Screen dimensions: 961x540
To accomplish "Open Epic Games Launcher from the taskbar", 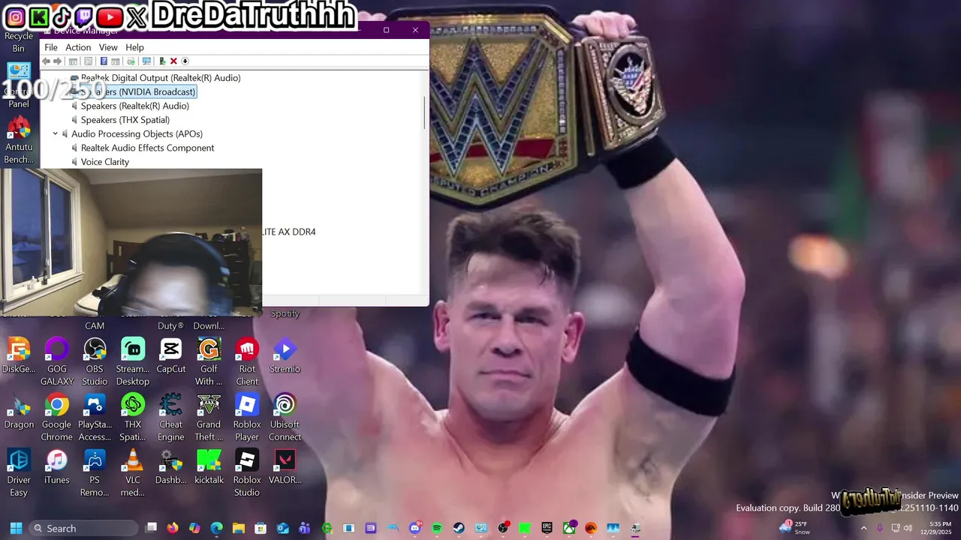I will point(547,528).
